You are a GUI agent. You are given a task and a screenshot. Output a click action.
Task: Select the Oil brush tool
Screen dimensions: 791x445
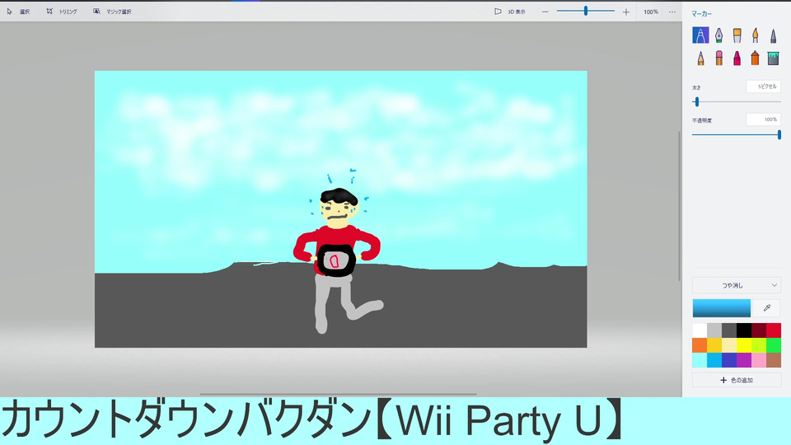(737, 35)
